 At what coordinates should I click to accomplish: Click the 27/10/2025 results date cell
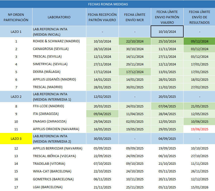(x=199, y=156)
